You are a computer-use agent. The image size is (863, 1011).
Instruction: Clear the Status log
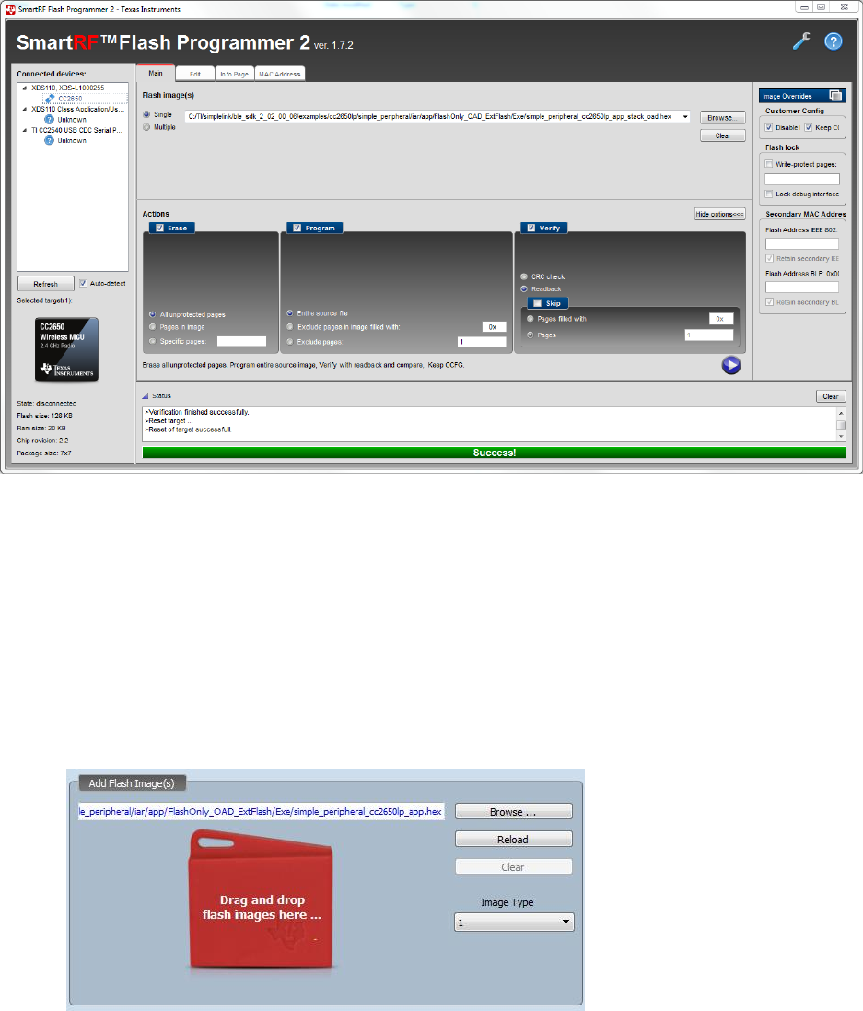[x=830, y=396]
